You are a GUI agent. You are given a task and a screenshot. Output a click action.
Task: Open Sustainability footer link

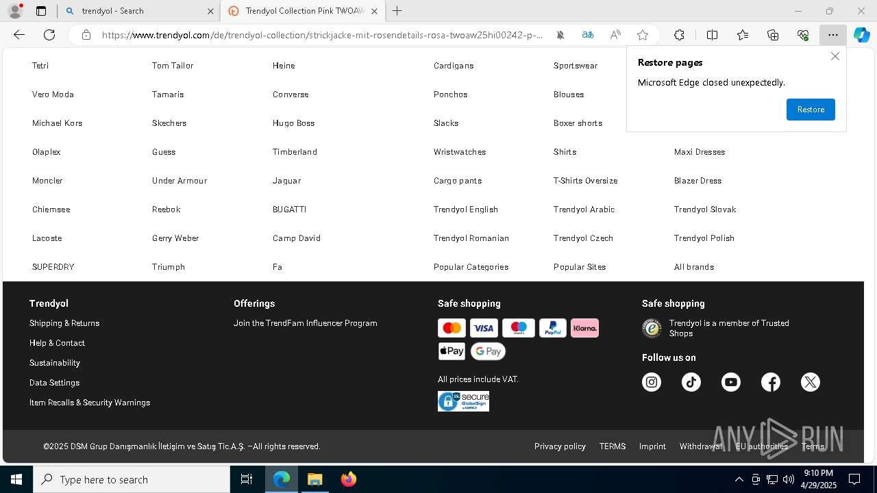(x=55, y=363)
